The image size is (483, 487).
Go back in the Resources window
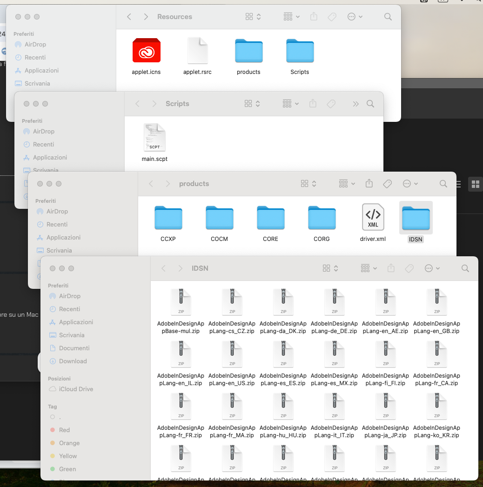click(x=129, y=17)
